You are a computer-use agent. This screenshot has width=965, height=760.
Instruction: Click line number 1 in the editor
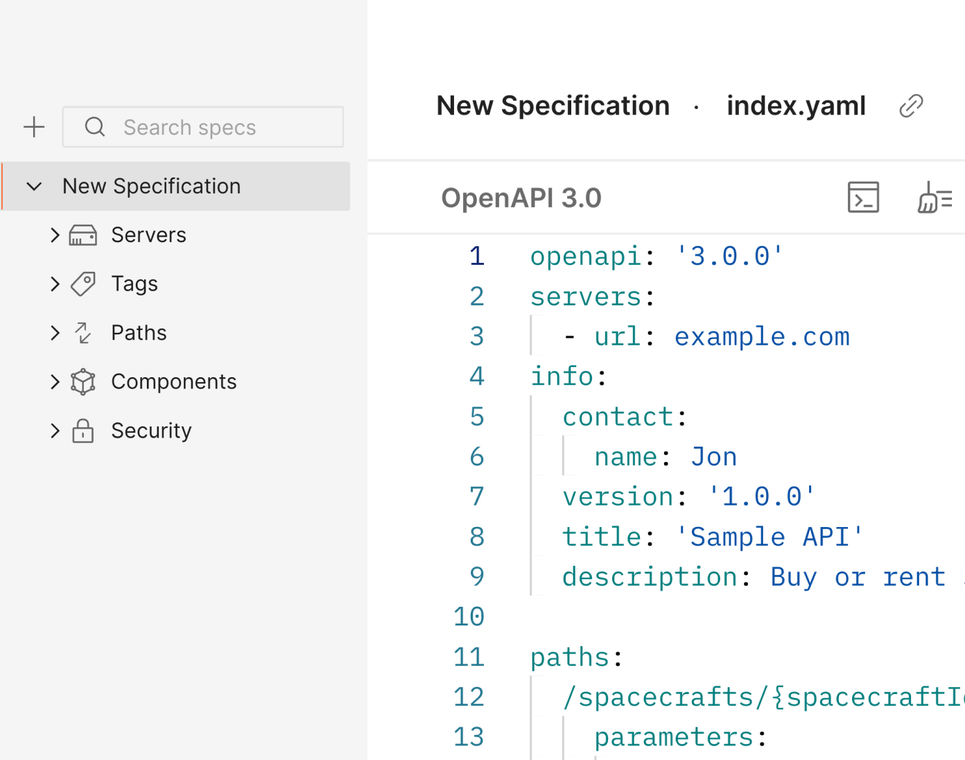click(477, 256)
